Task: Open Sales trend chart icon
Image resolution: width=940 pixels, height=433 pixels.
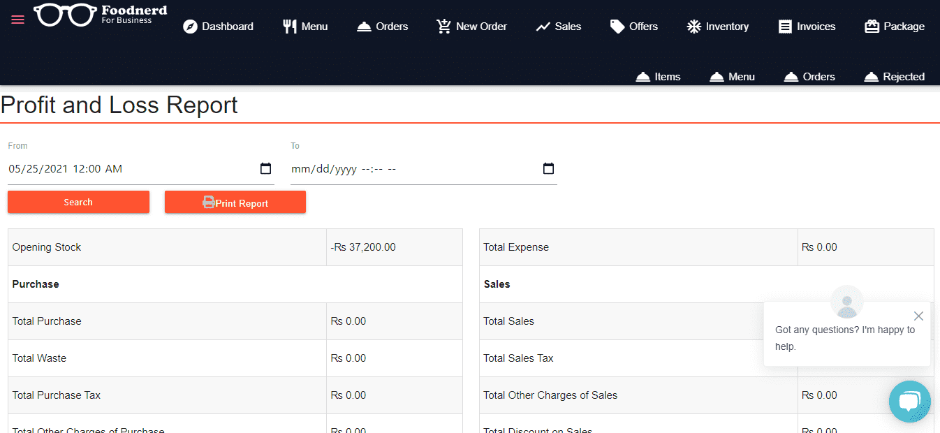Action: click(x=543, y=27)
